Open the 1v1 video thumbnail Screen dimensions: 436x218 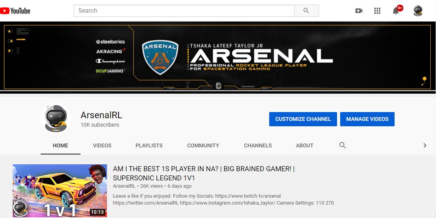tap(60, 191)
